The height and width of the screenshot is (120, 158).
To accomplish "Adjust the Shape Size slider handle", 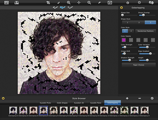I will (123, 15).
